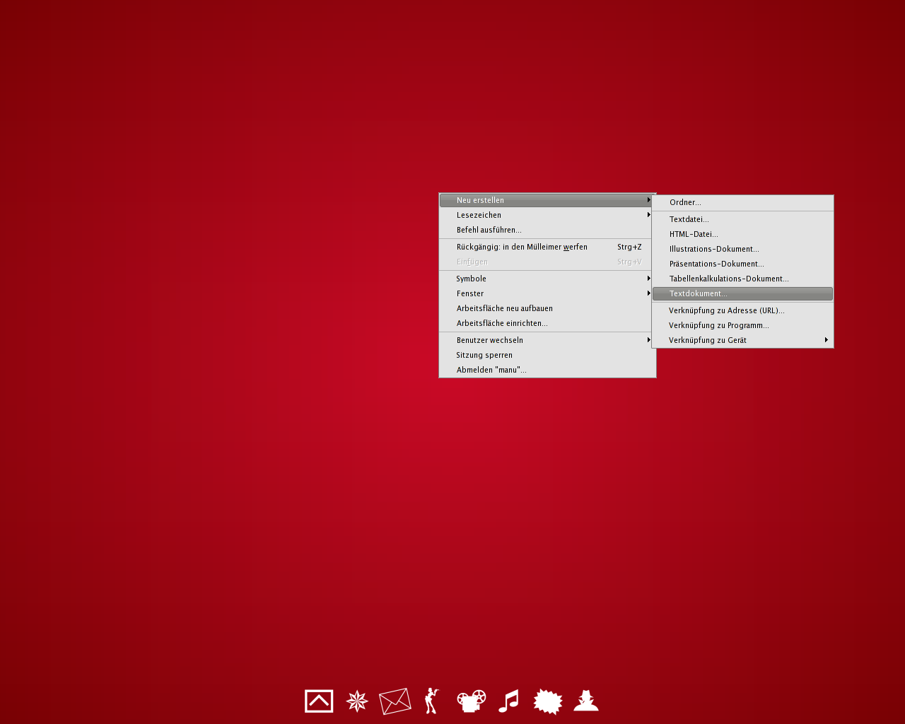The image size is (905, 724).
Task: Click the dancing woman silhouette dock icon
Action: (x=431, y=701)
